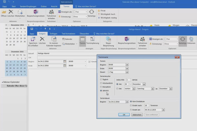The width and height of the screenshot is (197, 131).
Task: Click In meinen Kalender kopieren icon
Action: coord(54,39)
